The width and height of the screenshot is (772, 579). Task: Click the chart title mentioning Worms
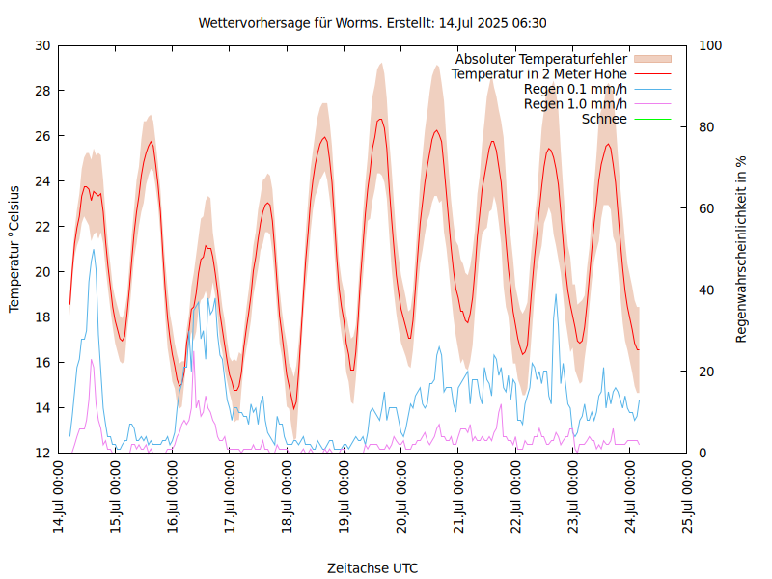pos(372,22)
